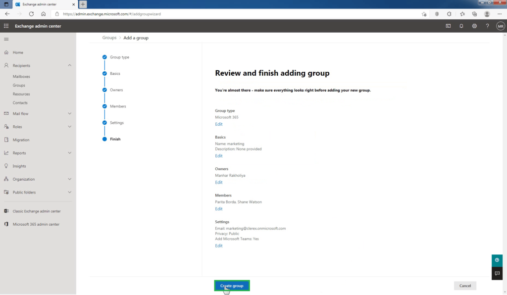Screen dimensions: 507x295
Task: Select the Finish wizard step
Action: (x=111, y=139)
